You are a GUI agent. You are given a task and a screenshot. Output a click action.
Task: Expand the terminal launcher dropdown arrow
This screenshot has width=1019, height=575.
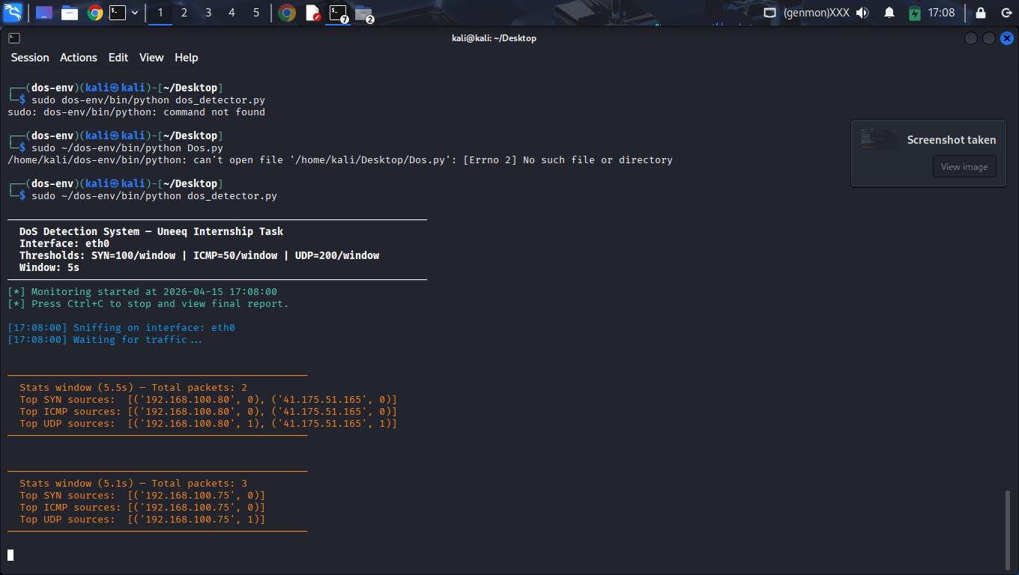[135, 13]
